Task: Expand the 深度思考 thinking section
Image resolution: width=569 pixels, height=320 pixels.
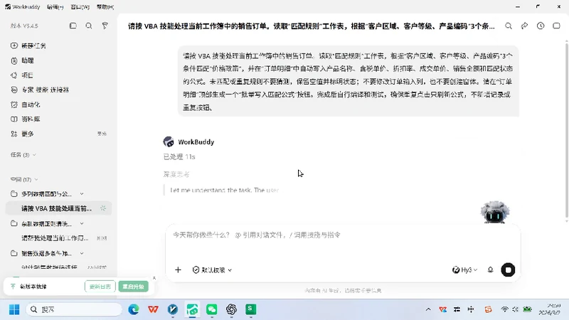Action: click(176, 174)
